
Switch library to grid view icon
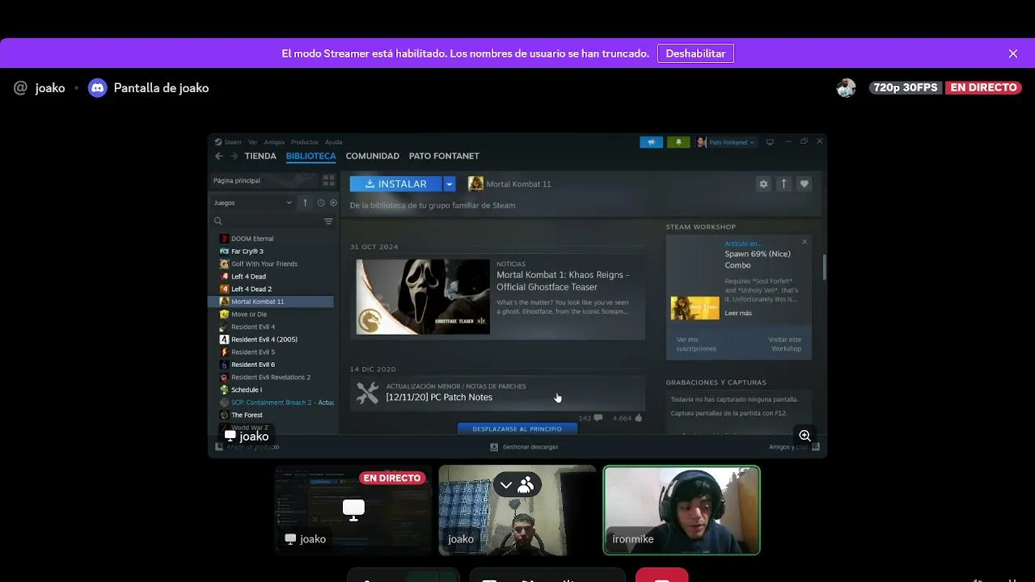pos(328,180)
